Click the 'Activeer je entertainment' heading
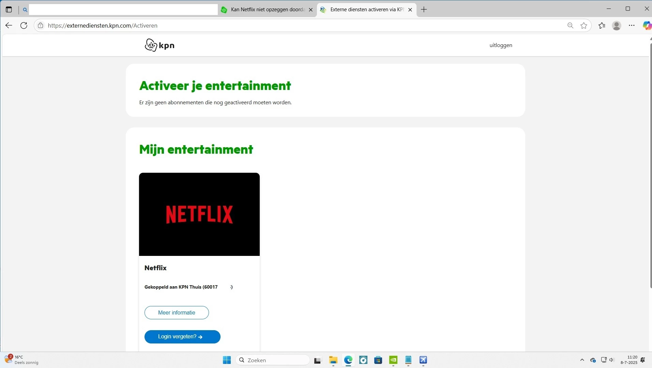Image resolution: width=652 pixels, height=368 pixels. [x=215, y=86]
